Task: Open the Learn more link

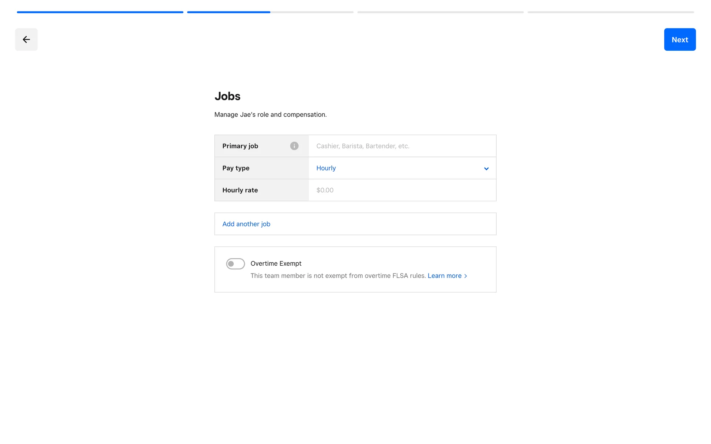Action: [x=444, y=276]
